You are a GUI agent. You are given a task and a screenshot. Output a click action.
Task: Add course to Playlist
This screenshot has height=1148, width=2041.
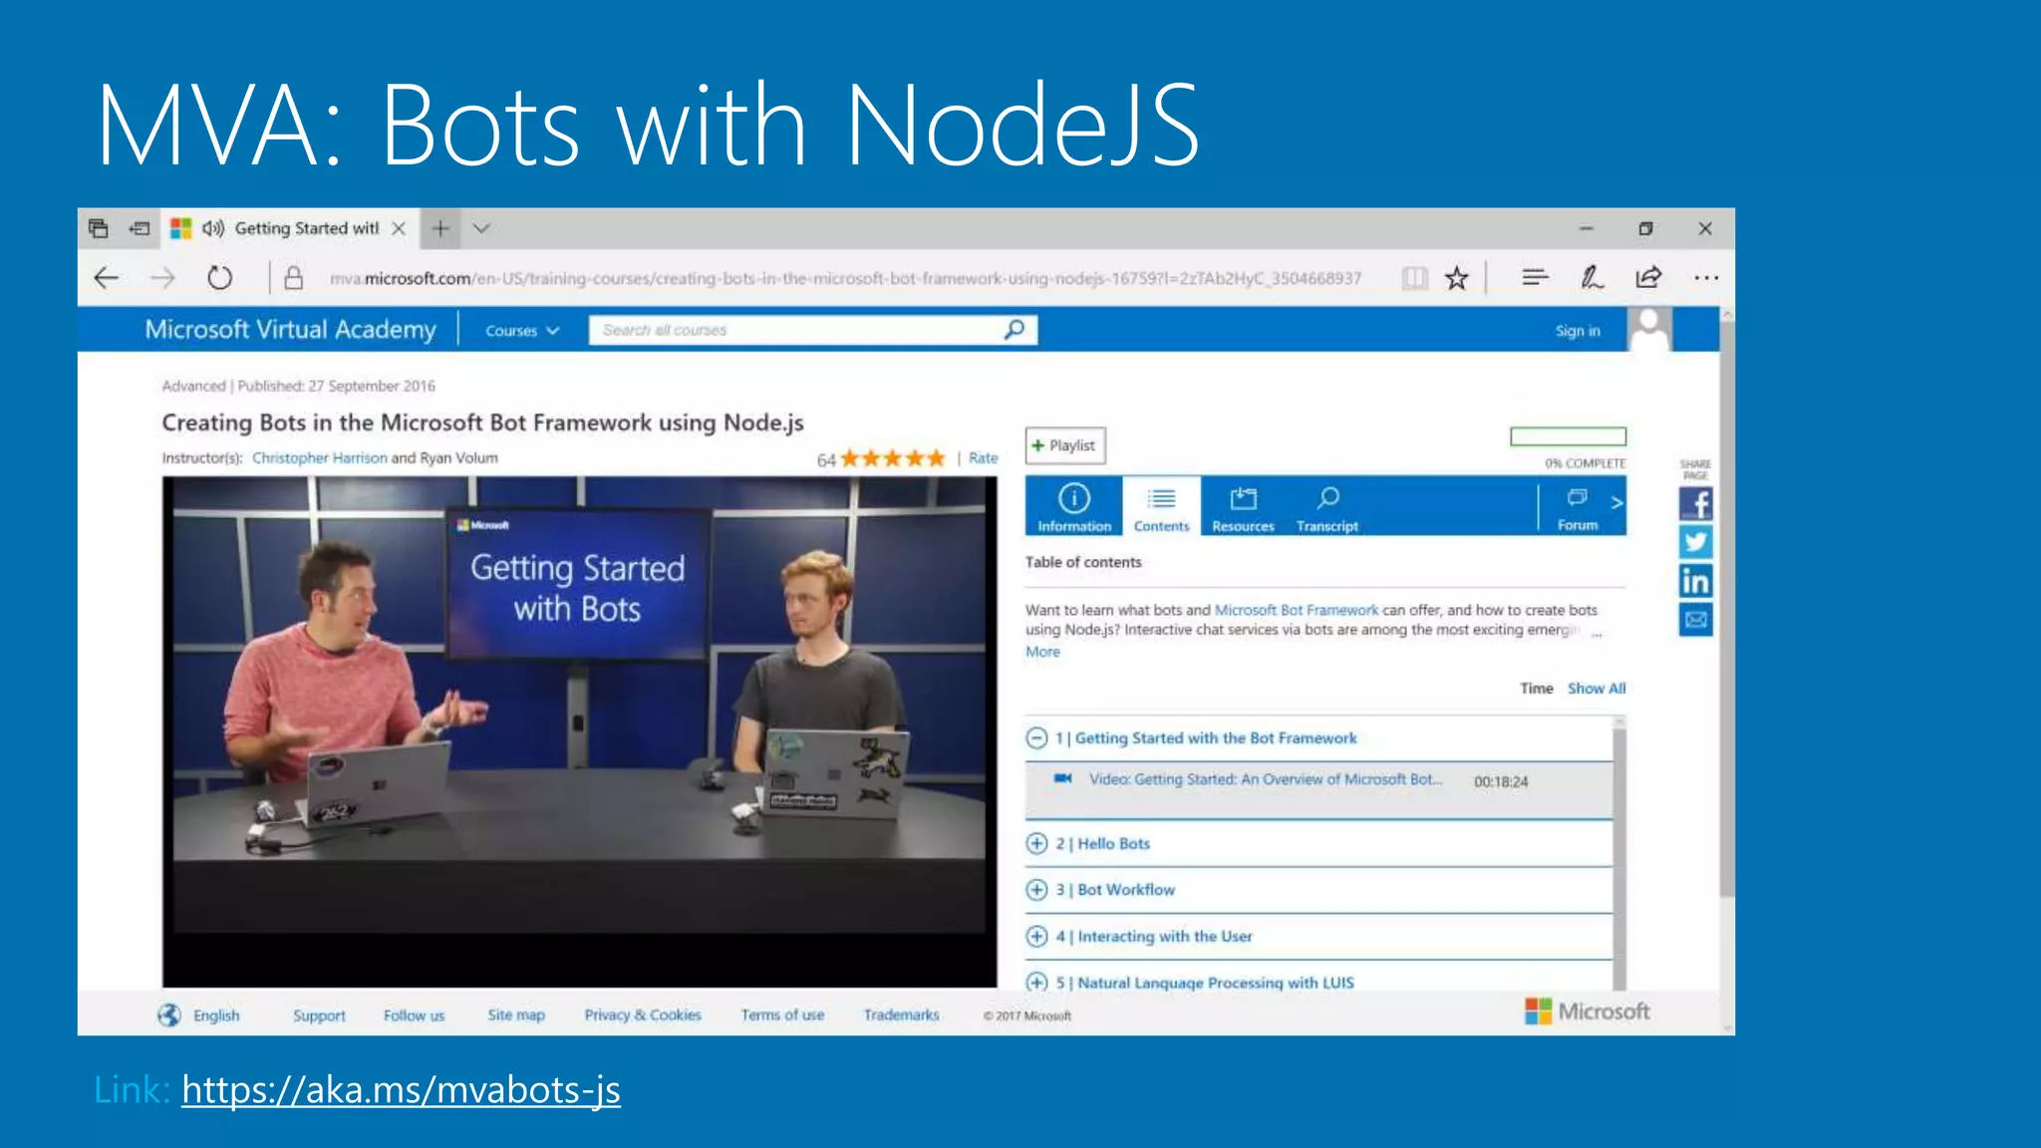(x=1064, y=445)
